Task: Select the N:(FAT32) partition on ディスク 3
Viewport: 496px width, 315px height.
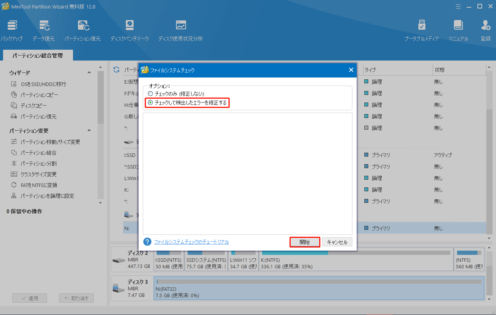Action: pos(319,288)
